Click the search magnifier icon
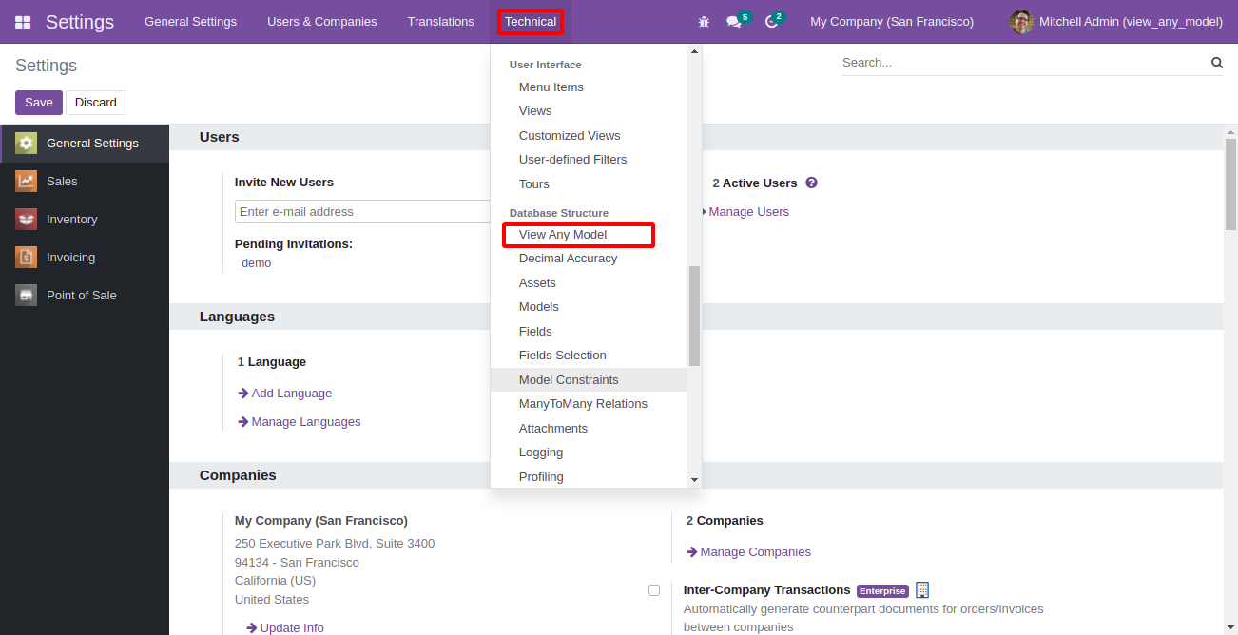1238x635 pixels. pyautogui.click(x=1217, y=63)
